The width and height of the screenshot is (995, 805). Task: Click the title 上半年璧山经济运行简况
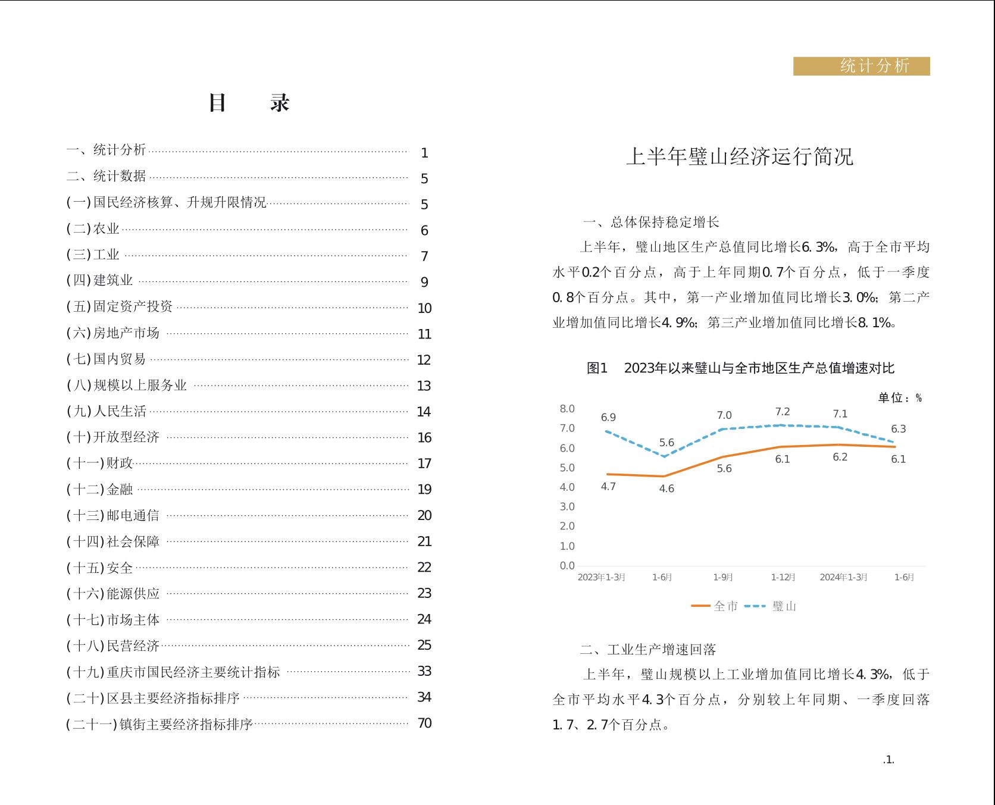click(x=740, y=156)
